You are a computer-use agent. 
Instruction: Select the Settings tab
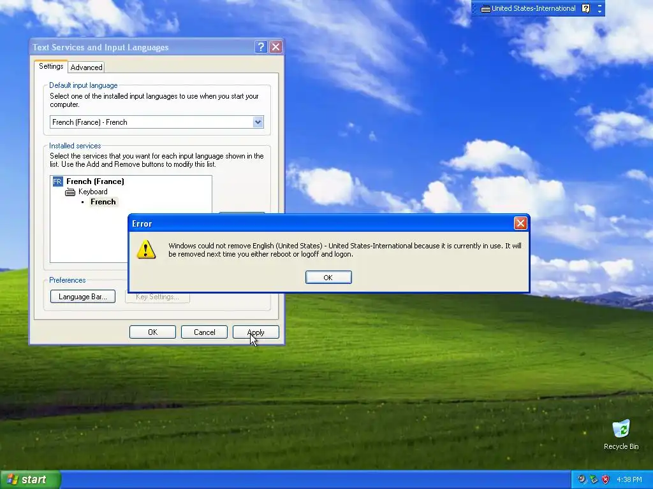(x=51, y=66)
